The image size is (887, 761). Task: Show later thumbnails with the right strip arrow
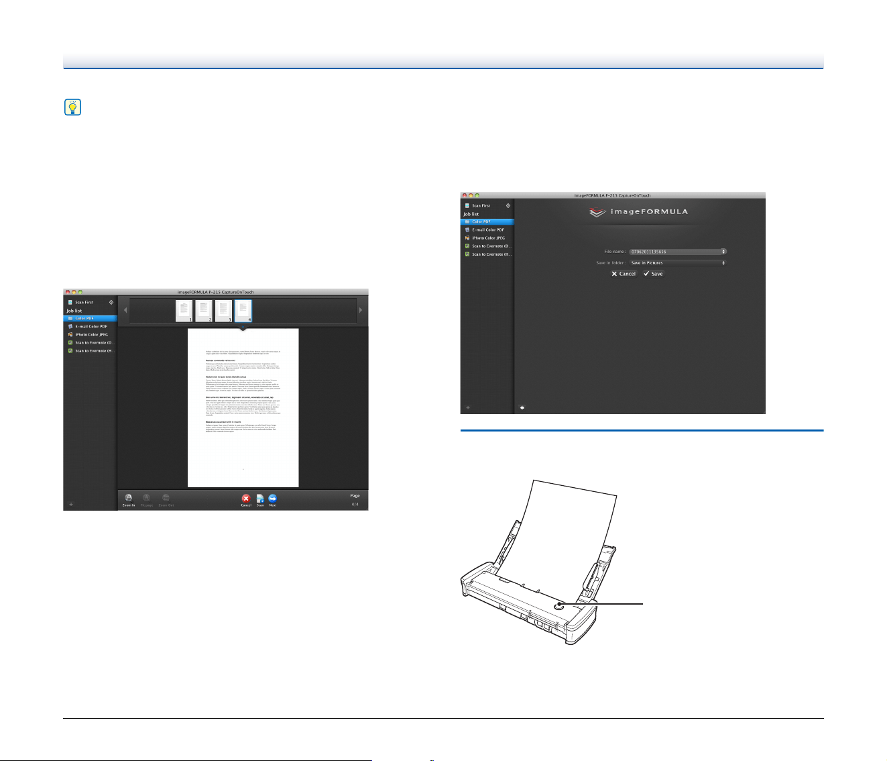click(361, 310)
